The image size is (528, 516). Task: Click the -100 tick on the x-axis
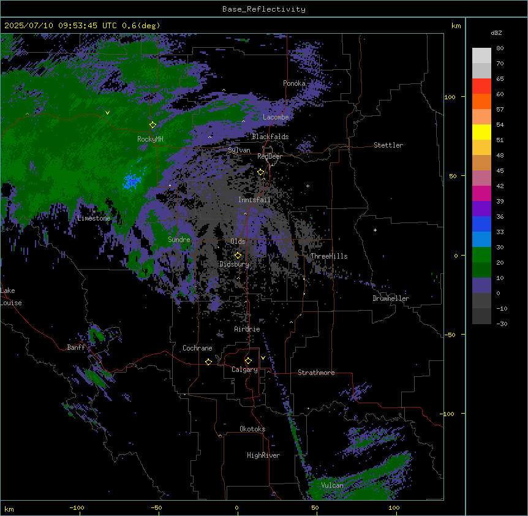[x=77, y=508]
